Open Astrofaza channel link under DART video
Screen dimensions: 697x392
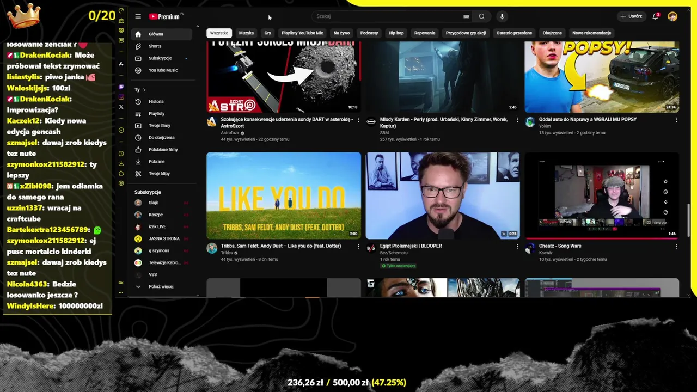(230, 133)
